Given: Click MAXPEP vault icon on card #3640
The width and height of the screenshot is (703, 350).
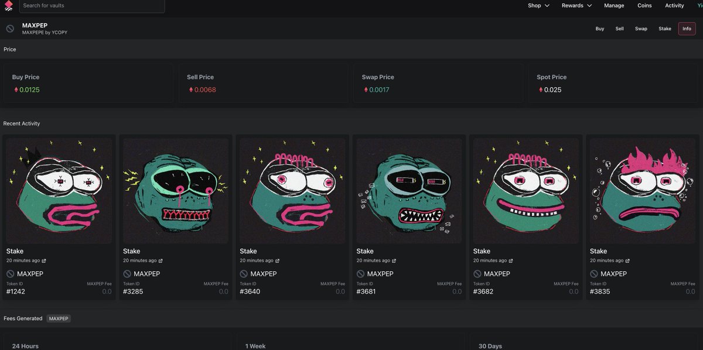Looking at the screenshot, I should pos(244,274).
